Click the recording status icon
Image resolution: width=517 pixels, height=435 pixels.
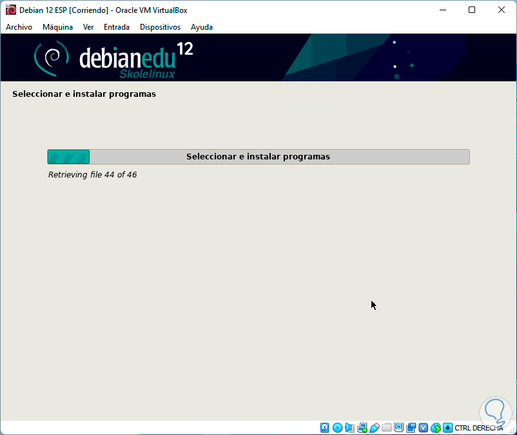pos(411,428)
